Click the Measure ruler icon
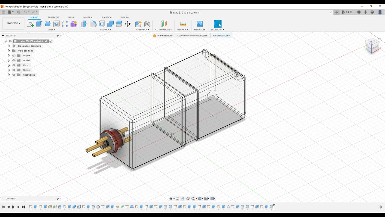The height and width of the screenshot is (217, 385). (183, 24)
